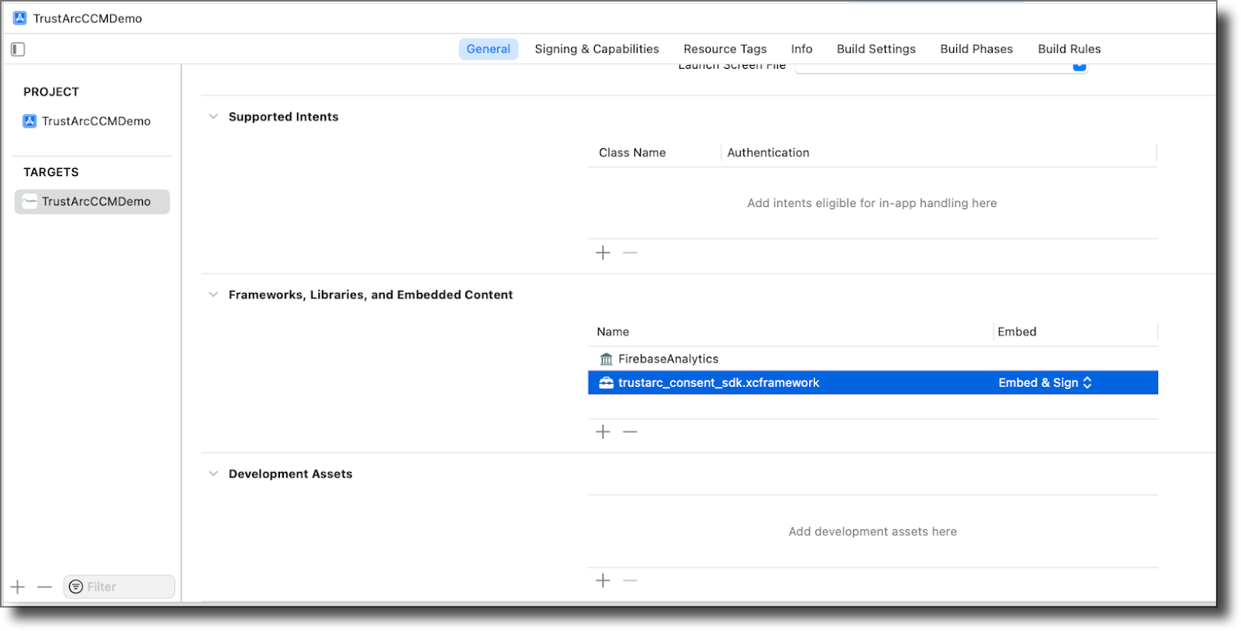Screen dimensions: 1241x631
Task: Open the Build Settings tab
Action: pyautogui.click(x=876, y=49)
